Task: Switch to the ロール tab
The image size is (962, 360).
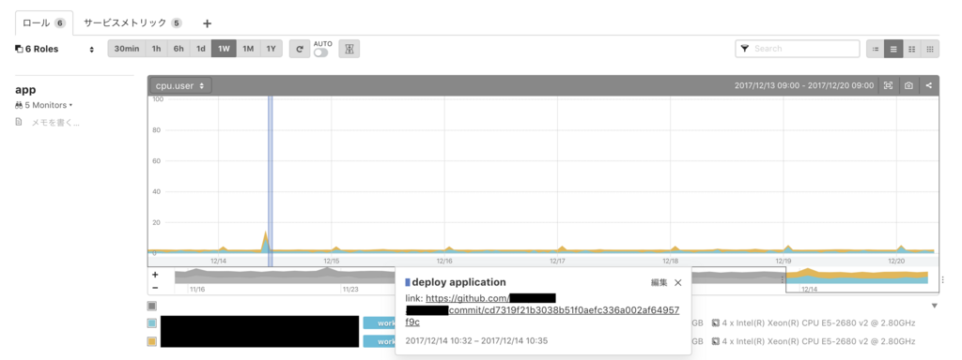Action: coord(43,23)
